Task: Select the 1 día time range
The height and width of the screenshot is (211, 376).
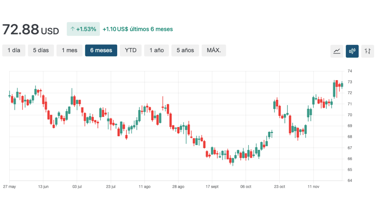Action: pyautogui.click(x=14, y=50)
